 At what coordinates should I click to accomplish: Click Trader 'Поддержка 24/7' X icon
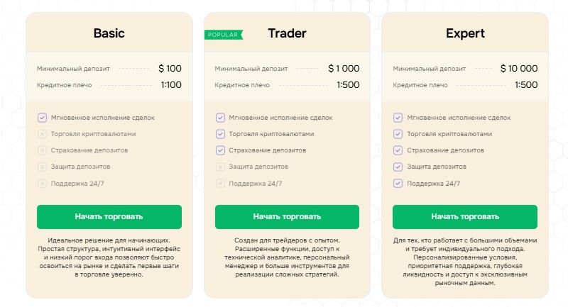point(220,183)
